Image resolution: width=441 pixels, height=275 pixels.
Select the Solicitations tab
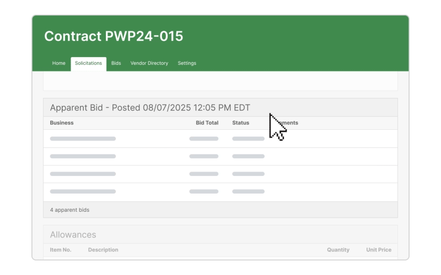(x=88, y=63)
